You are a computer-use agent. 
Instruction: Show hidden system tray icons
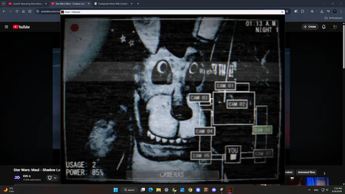(309, 190)
